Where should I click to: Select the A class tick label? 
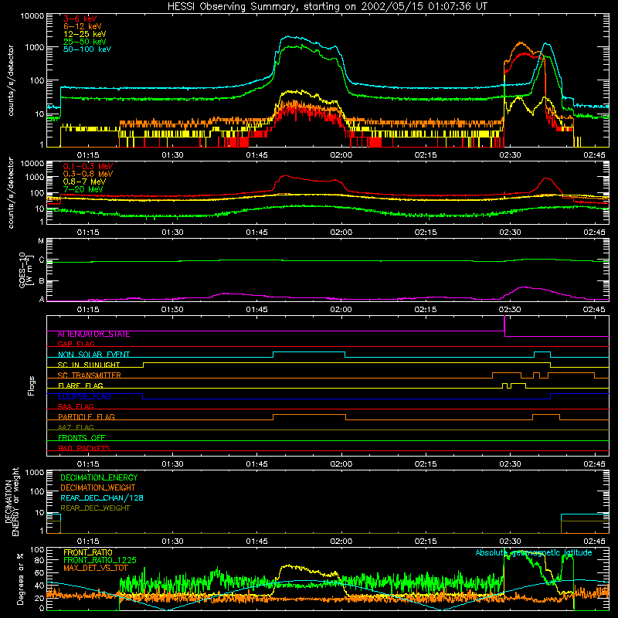coord(42,299)
